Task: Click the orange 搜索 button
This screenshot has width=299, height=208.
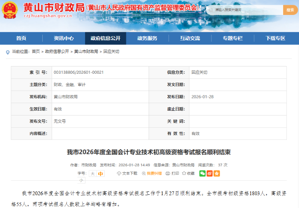Action: click(290, 10)
